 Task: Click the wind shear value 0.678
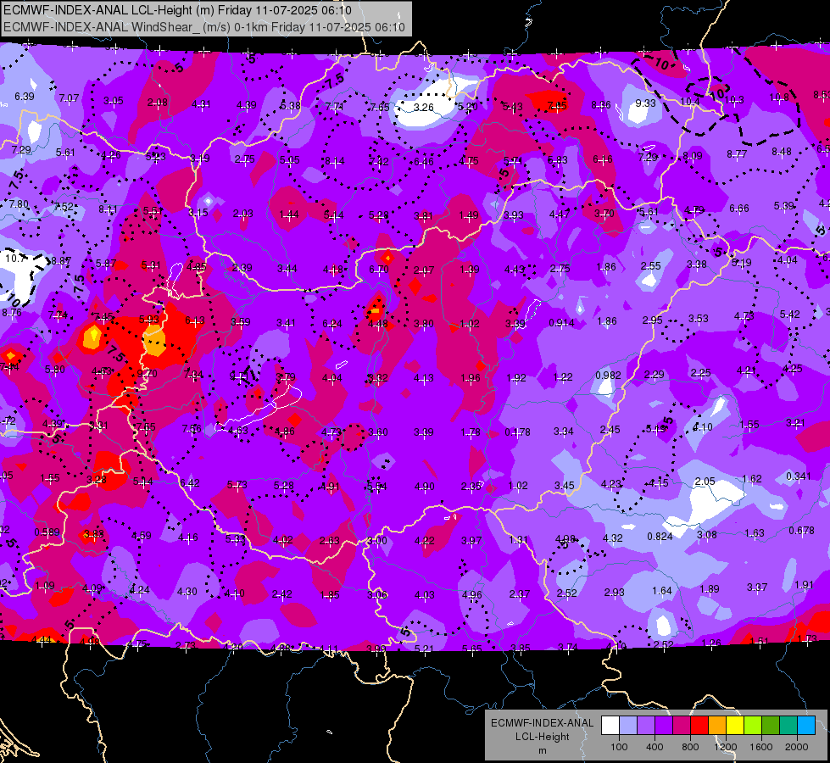801,531
